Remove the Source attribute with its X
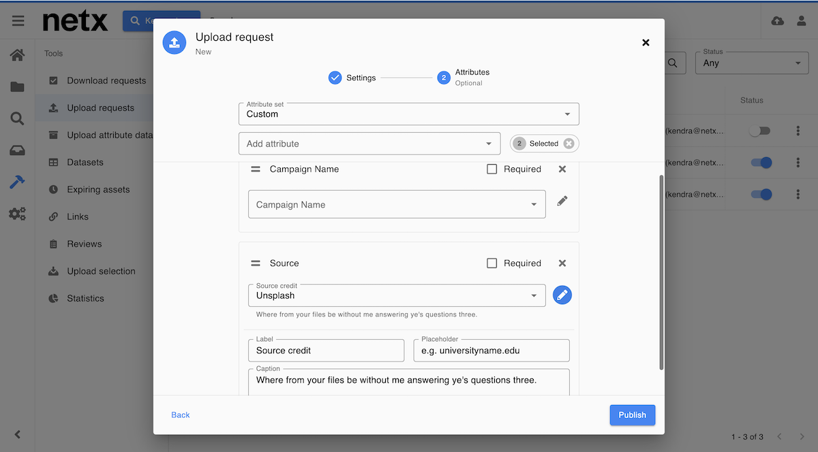Viewport: 818px width, 452px height. pyautogui.click(x=562, y=263)
